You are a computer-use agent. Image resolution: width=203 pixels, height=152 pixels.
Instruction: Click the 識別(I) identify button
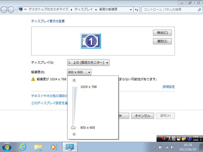[x=162, y=41]
